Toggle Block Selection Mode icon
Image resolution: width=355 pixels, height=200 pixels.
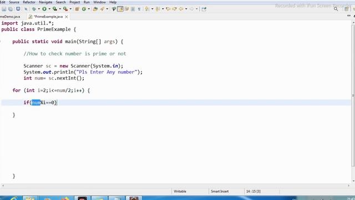pos(133,9)
